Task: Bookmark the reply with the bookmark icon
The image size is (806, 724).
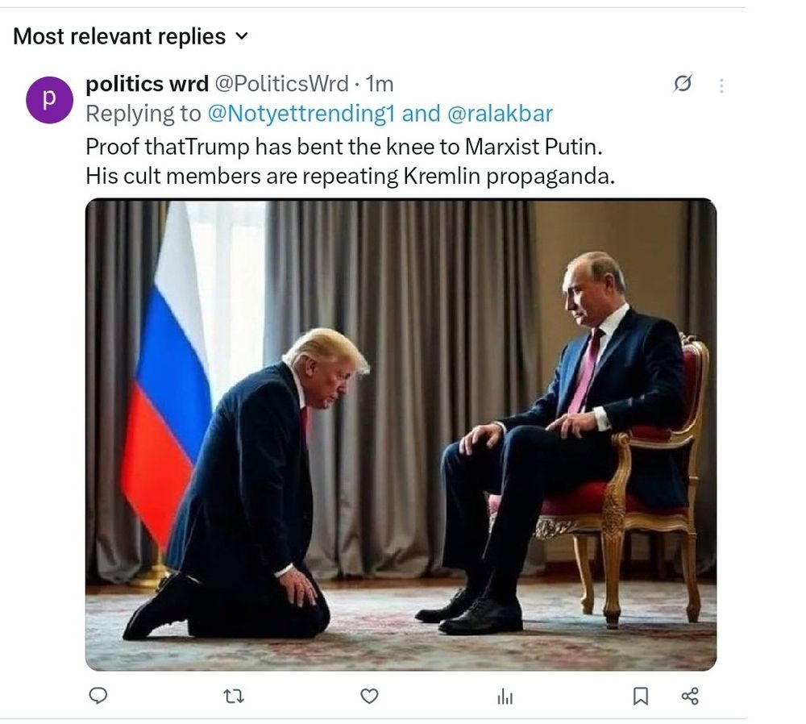Action: [641, 696]
